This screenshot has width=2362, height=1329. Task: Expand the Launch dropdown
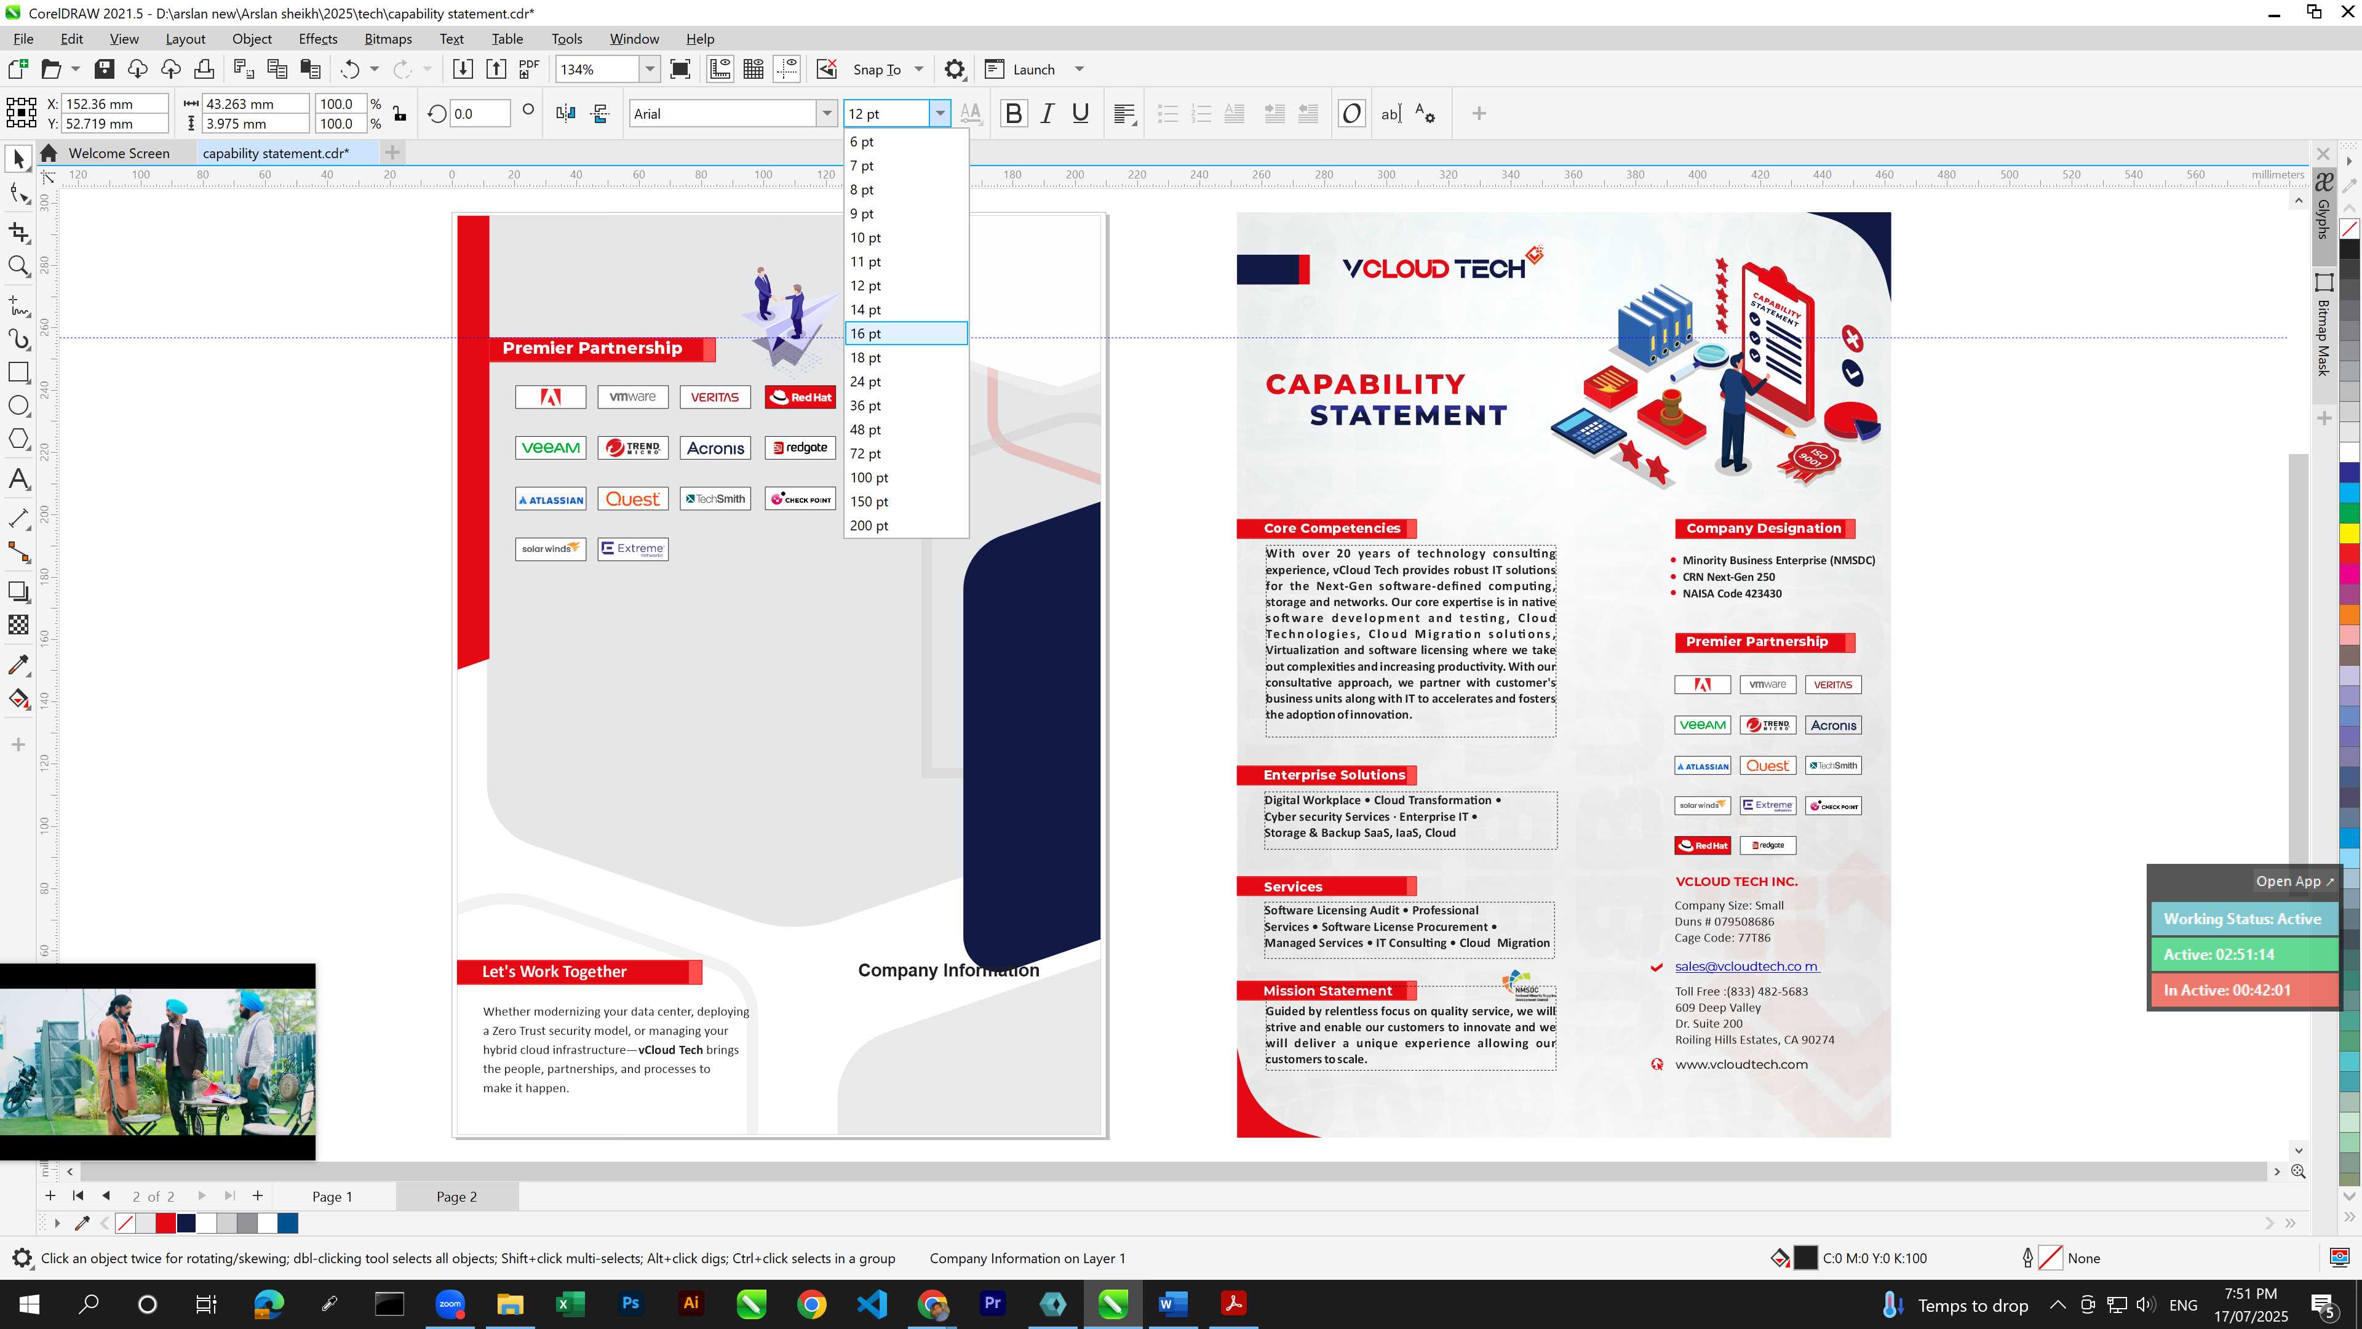pos(1080,69)
